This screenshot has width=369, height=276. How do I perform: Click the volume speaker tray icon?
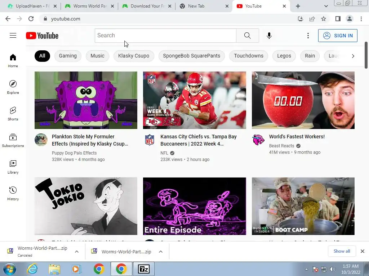point(333,269)
